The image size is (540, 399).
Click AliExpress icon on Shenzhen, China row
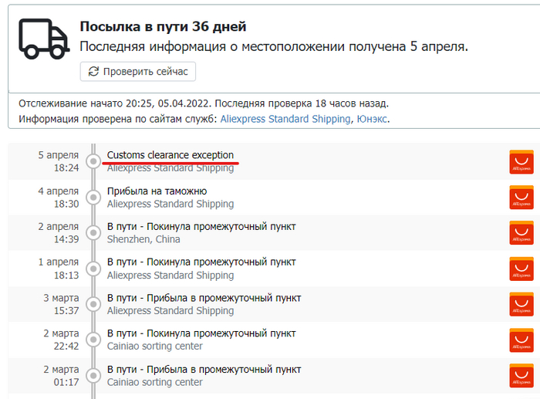521,233
